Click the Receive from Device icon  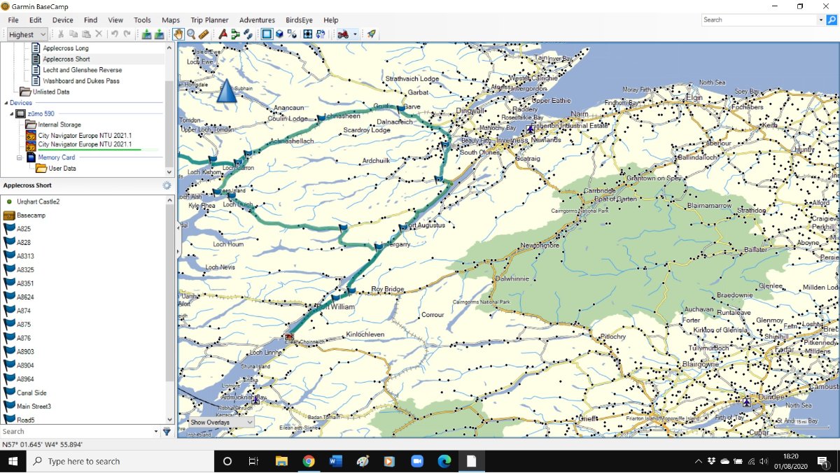coord(159,34)
